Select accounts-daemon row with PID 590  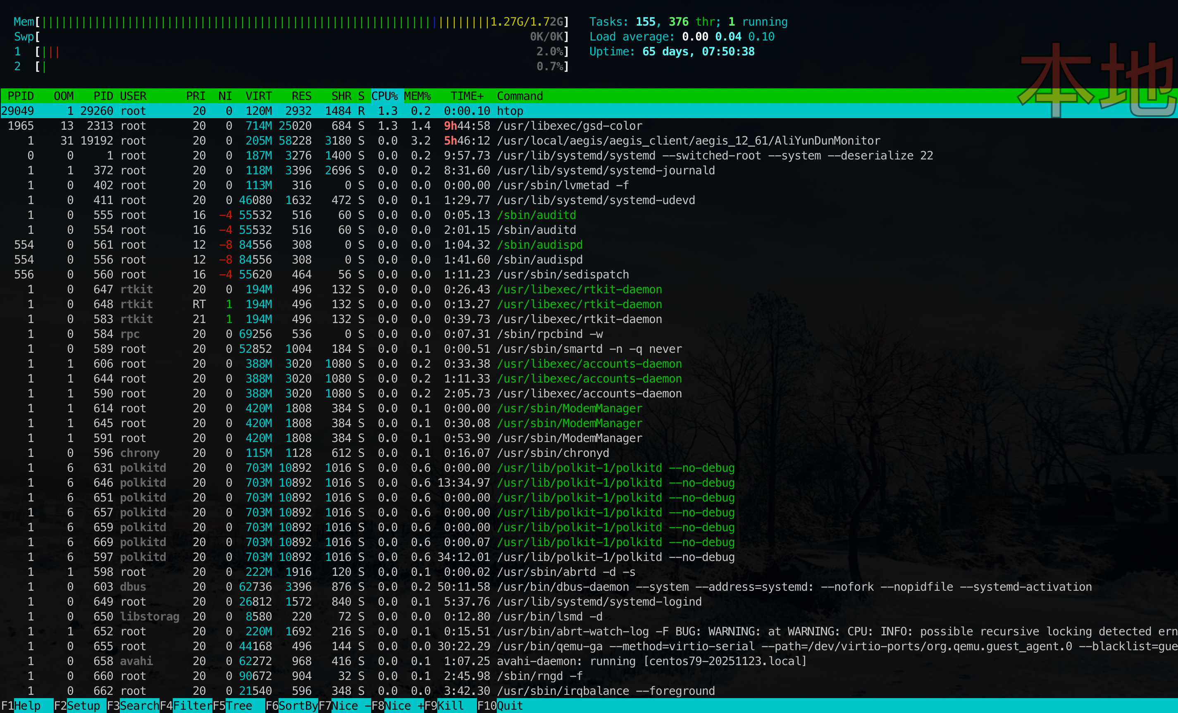click(589, 393)
